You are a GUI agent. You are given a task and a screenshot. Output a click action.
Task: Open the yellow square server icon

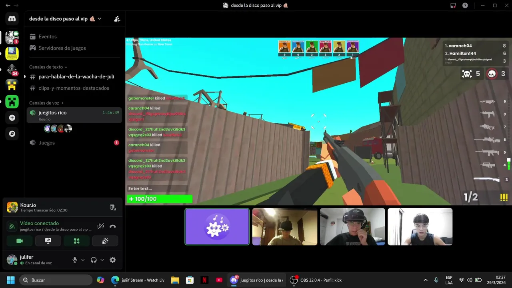click(x=12, y=53)
